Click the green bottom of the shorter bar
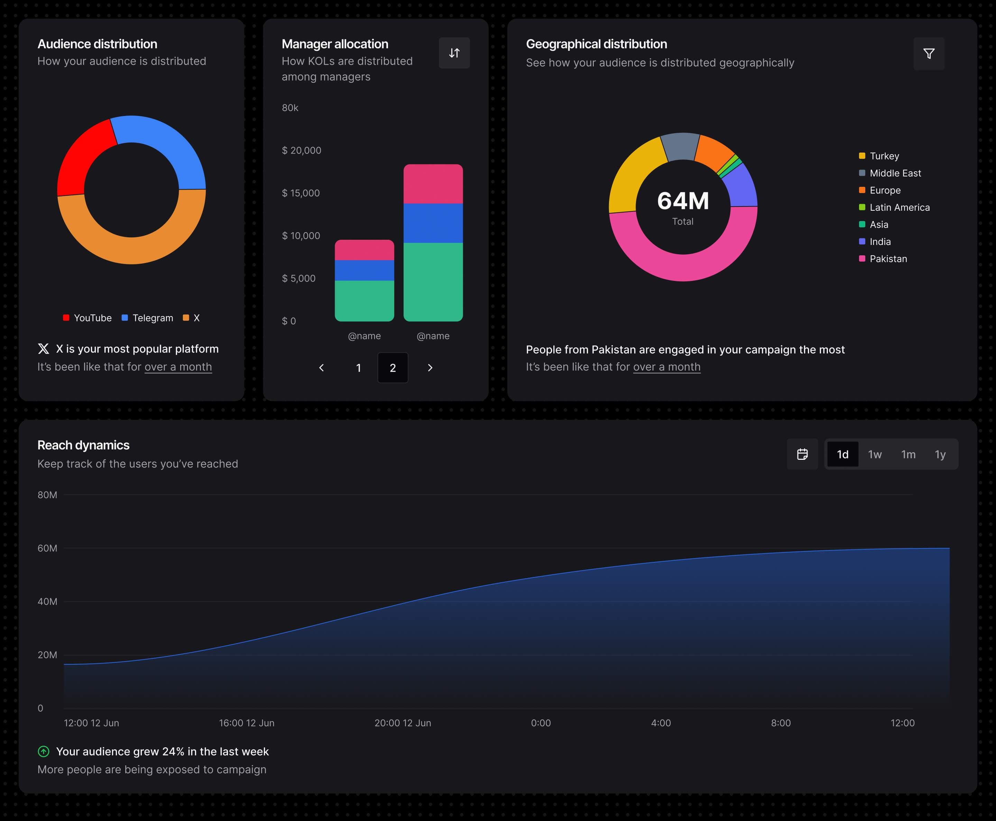 click(365, 301)
